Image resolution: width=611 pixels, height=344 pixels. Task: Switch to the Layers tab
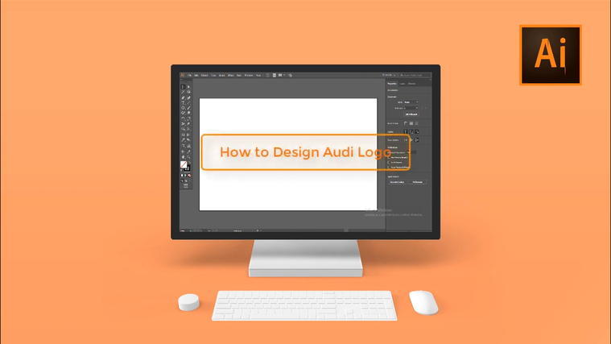click(x=403, y=84)
